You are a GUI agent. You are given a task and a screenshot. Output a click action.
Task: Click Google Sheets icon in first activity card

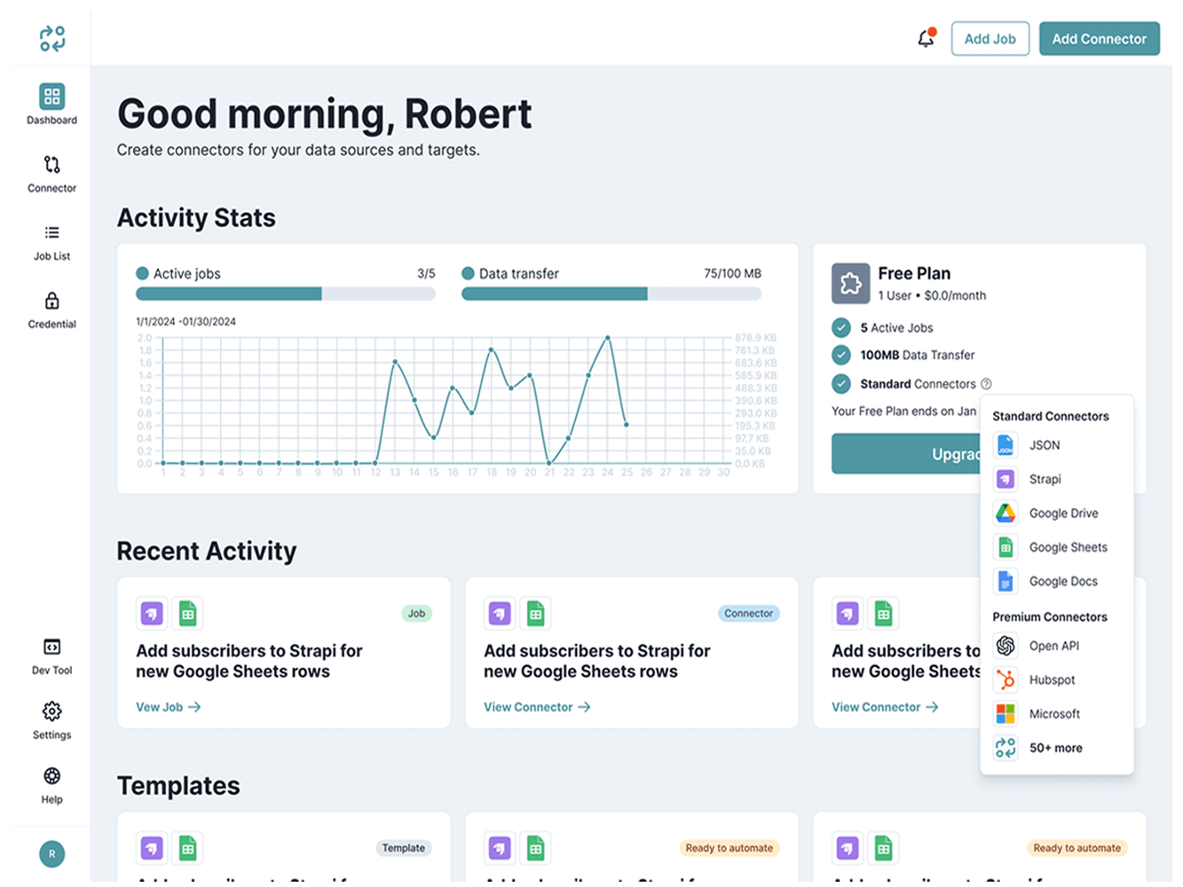187,613
